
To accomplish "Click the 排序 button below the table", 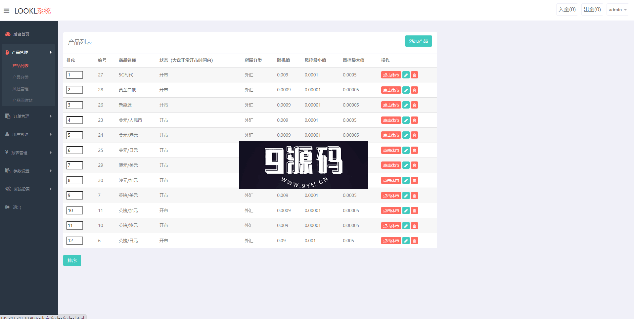I will point(72,260).
